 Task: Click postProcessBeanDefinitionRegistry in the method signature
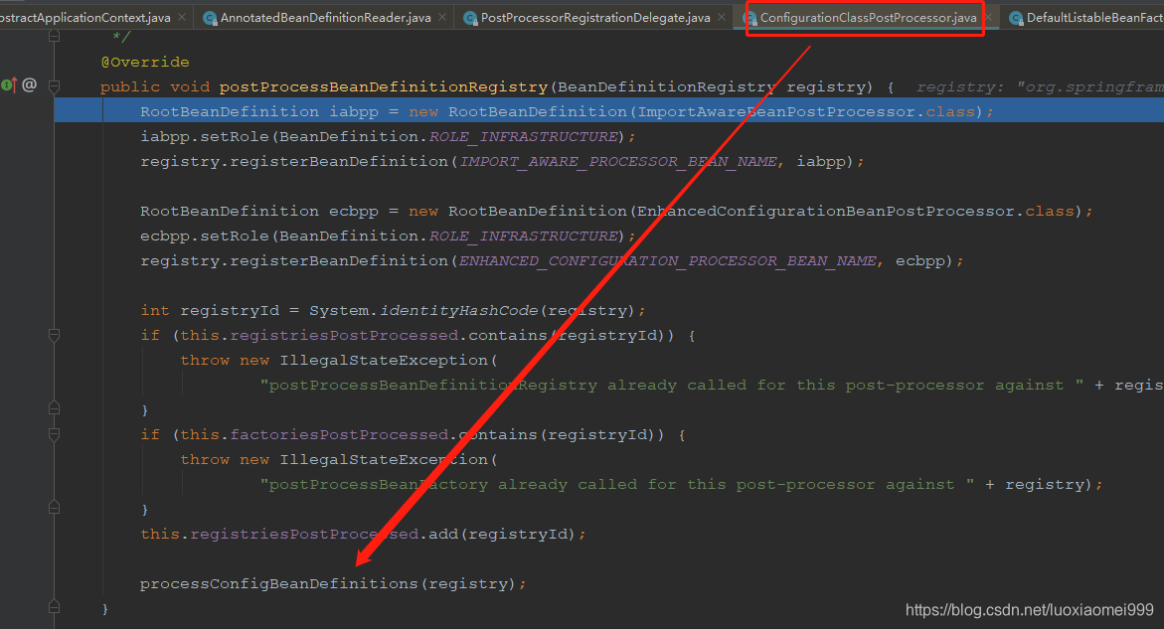coord(383,86)
